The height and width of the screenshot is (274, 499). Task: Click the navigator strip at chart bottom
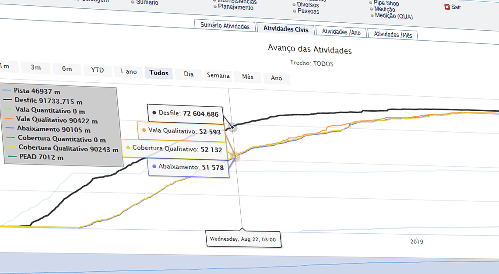coord(249,263)
